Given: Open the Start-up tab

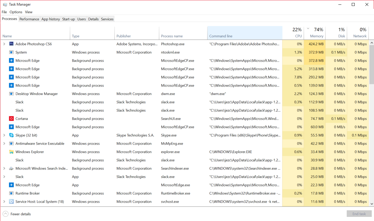Looking at the screenshot, I should [x=68, y=19].
